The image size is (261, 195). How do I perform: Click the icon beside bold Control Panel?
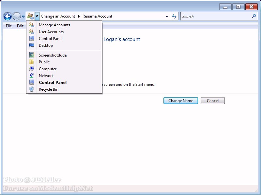pos(31,82)
